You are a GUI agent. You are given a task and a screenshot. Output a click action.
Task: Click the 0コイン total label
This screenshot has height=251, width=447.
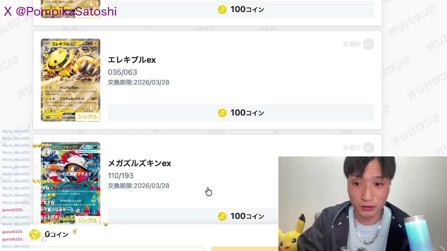tap(56, 235)
